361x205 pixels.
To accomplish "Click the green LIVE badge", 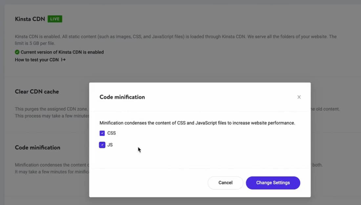I will point(54,19).
